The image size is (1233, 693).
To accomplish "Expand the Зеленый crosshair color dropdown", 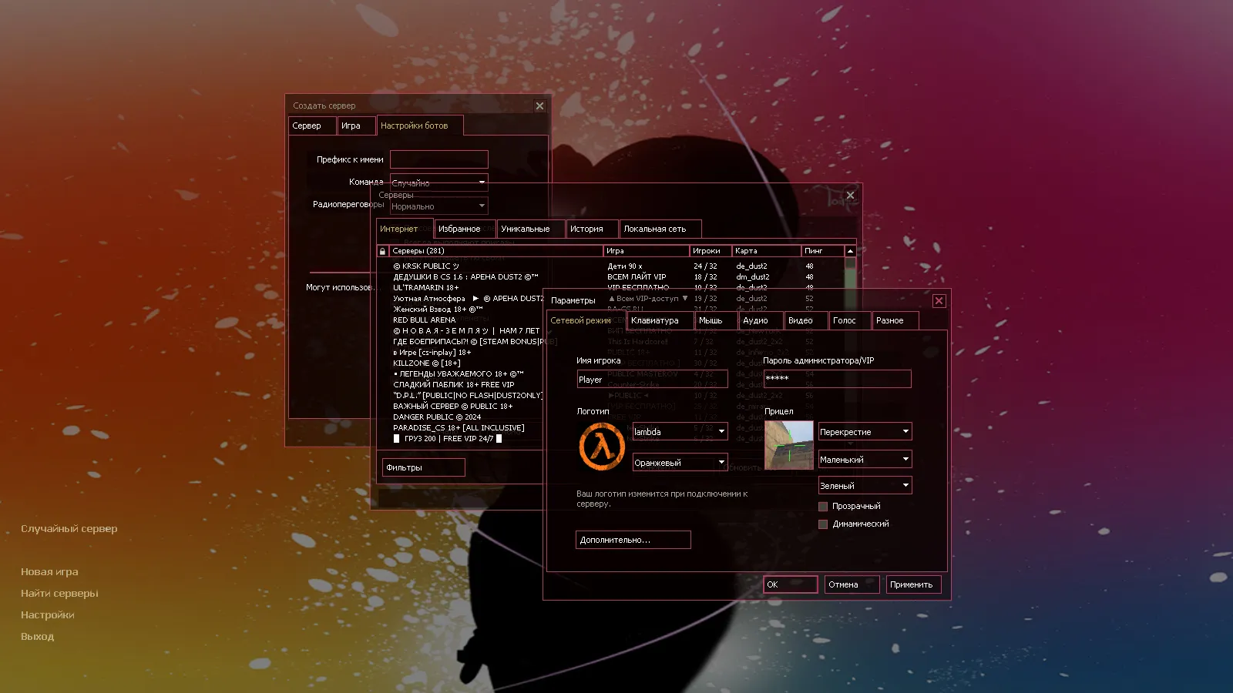I will pyautogui.click(x=865, y=486).
